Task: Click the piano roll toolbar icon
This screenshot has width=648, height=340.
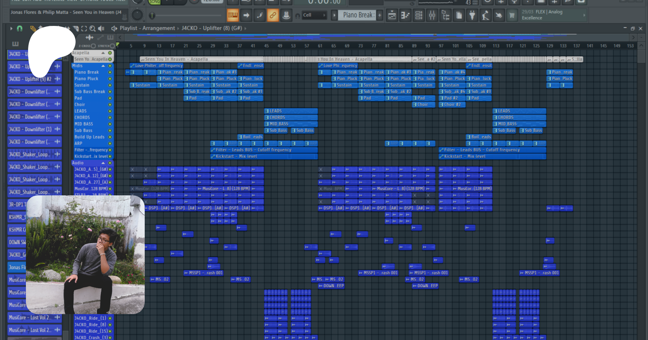Action: click(x=405, y=15)
